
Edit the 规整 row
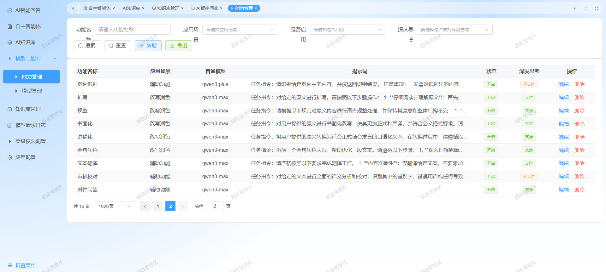pos(564,111)
